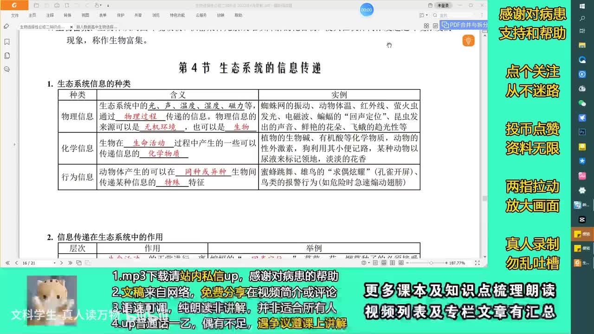The height and width of the screenshot is (334, 594).
Task: Go to previous page arrow
Action: 16,263
